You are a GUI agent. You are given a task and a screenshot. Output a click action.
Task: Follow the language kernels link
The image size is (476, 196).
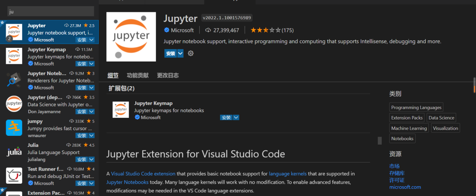pyautogui.click(x=288, y=174)
